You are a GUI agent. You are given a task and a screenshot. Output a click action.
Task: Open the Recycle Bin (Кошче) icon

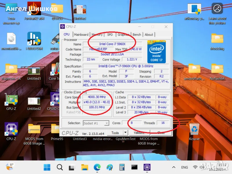click(x=194, y=129)
